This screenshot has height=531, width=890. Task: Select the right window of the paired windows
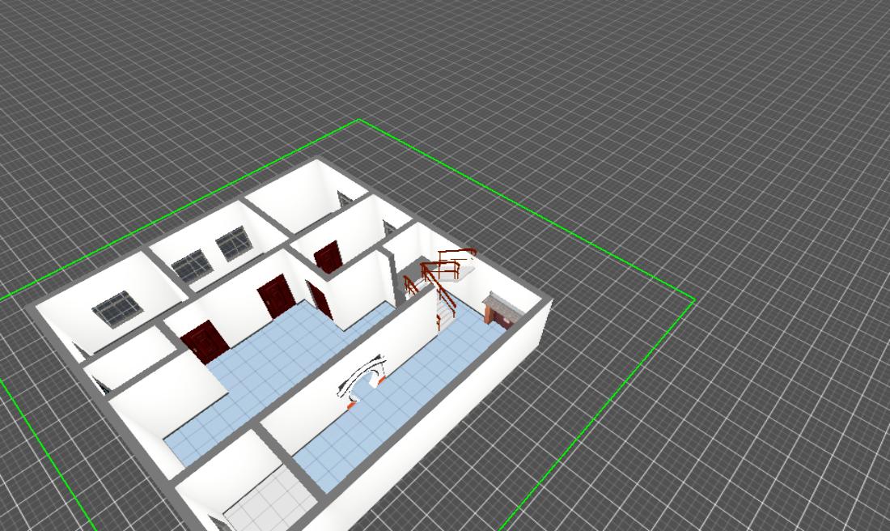(x=233, y=242)
